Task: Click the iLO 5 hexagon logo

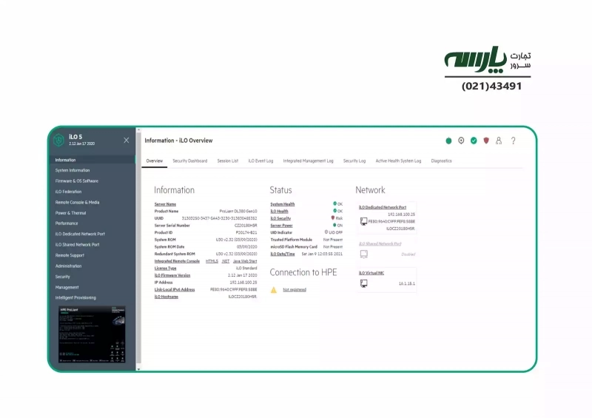Action: (58, 140)
